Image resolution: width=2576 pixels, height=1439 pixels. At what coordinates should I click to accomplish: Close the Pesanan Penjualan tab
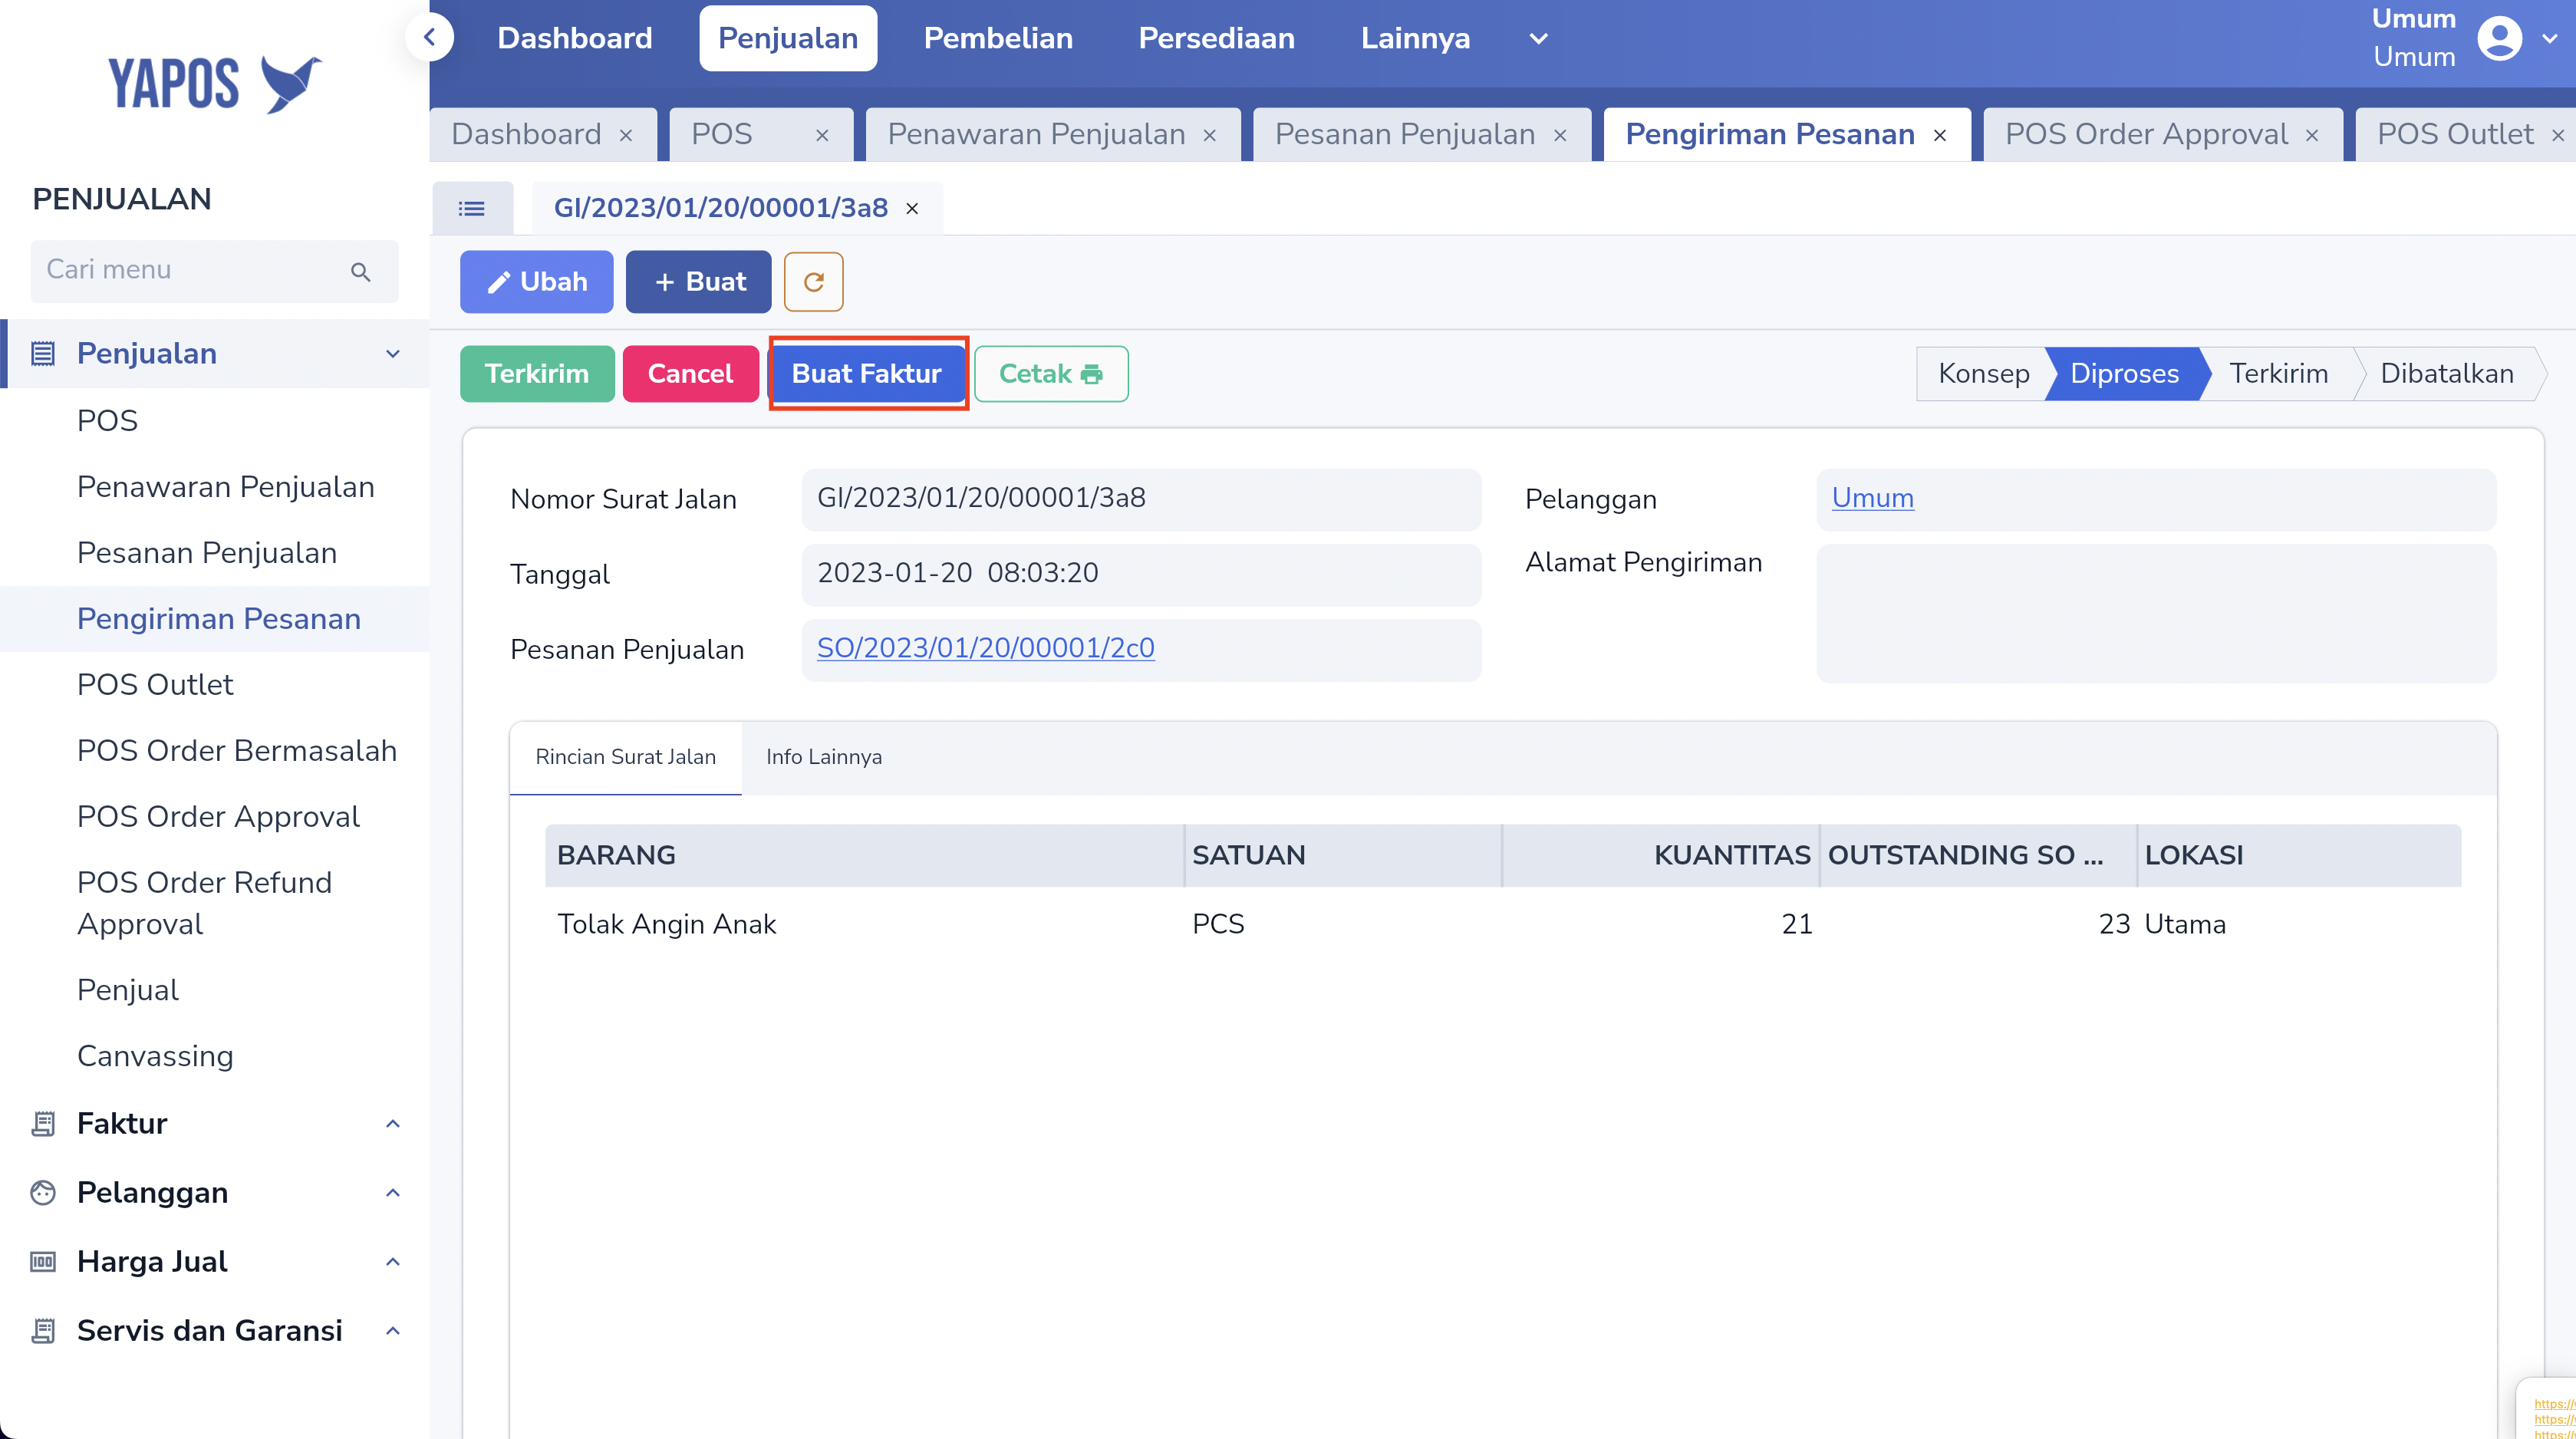(1559, 135)
